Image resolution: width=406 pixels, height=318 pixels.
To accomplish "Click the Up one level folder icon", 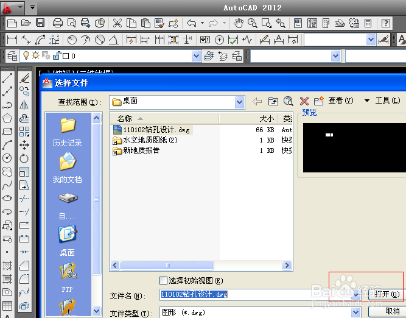I will [x=273, y=101].
